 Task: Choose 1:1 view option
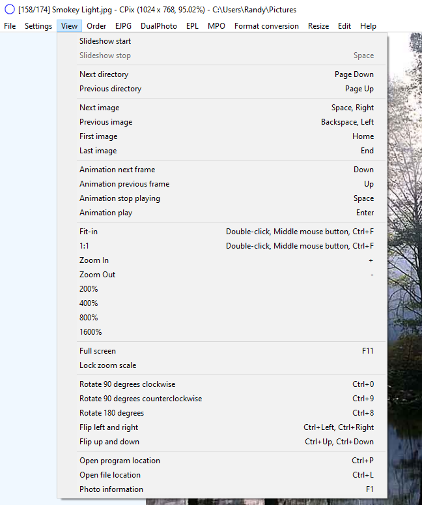(222, 246)
